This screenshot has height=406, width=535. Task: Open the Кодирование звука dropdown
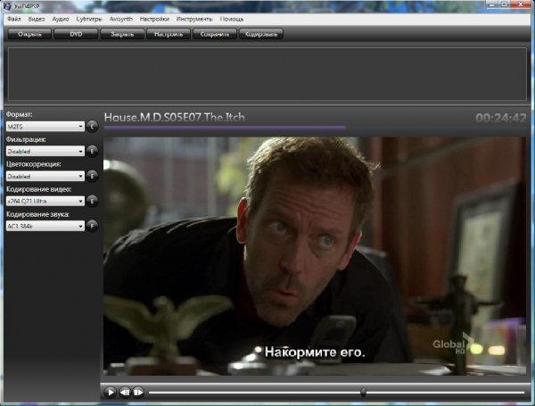click(45, 226)
